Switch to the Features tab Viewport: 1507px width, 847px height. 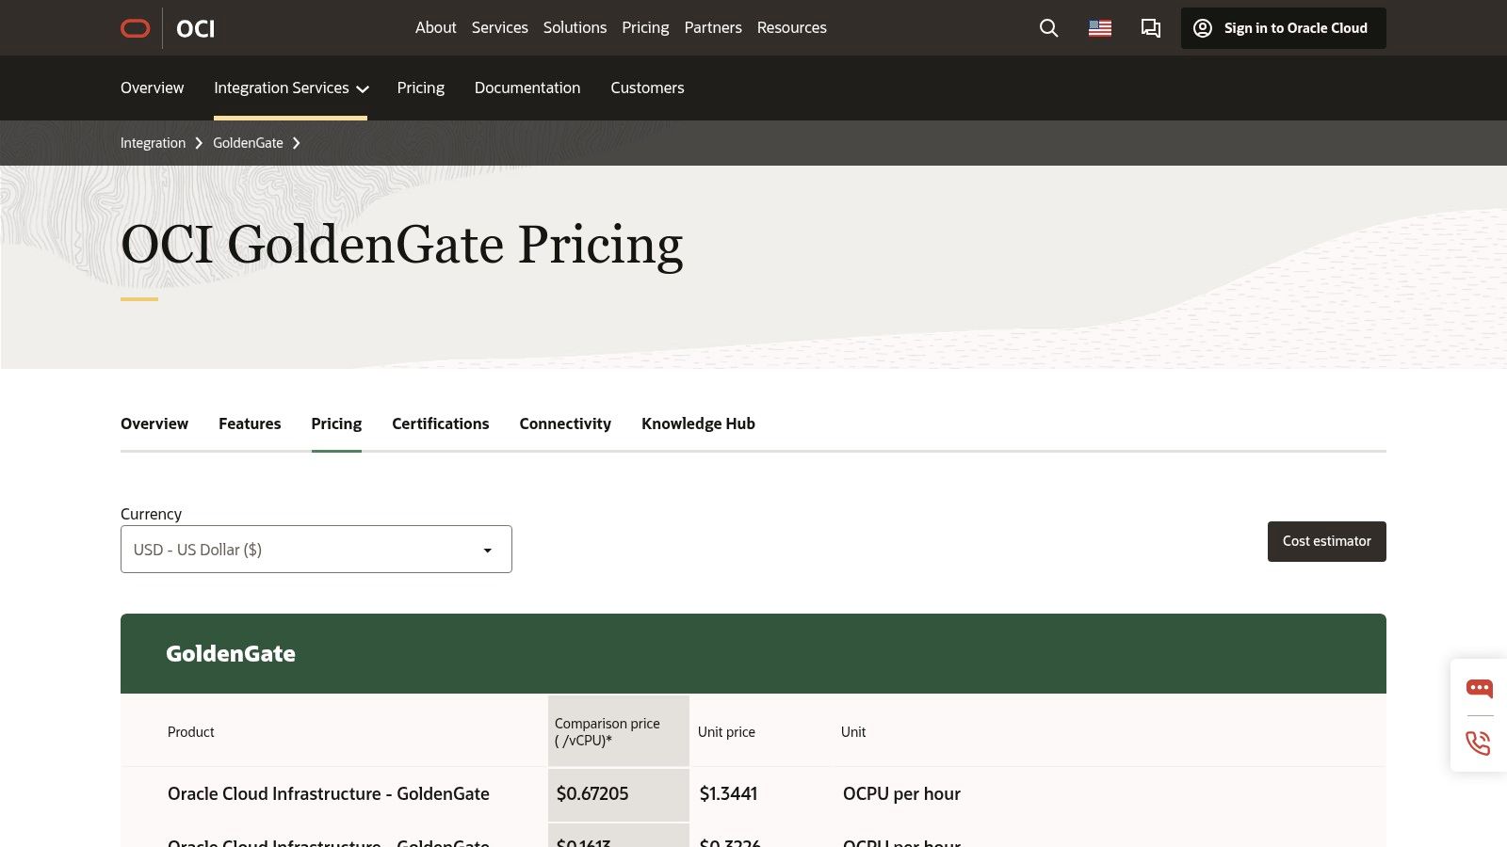pos(250,423)
